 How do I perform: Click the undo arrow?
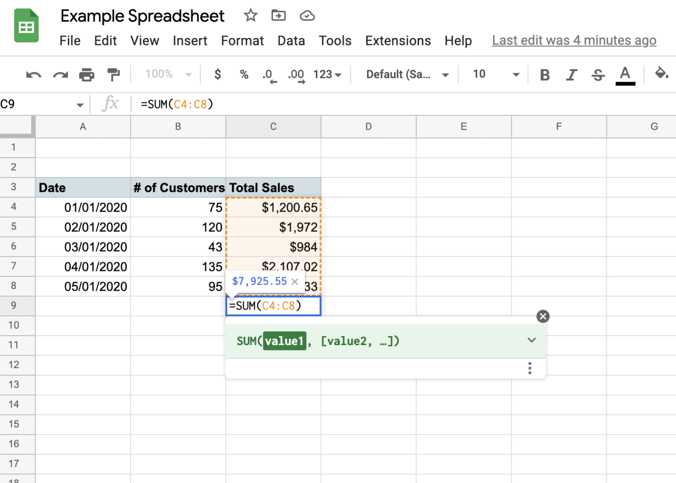34,75
